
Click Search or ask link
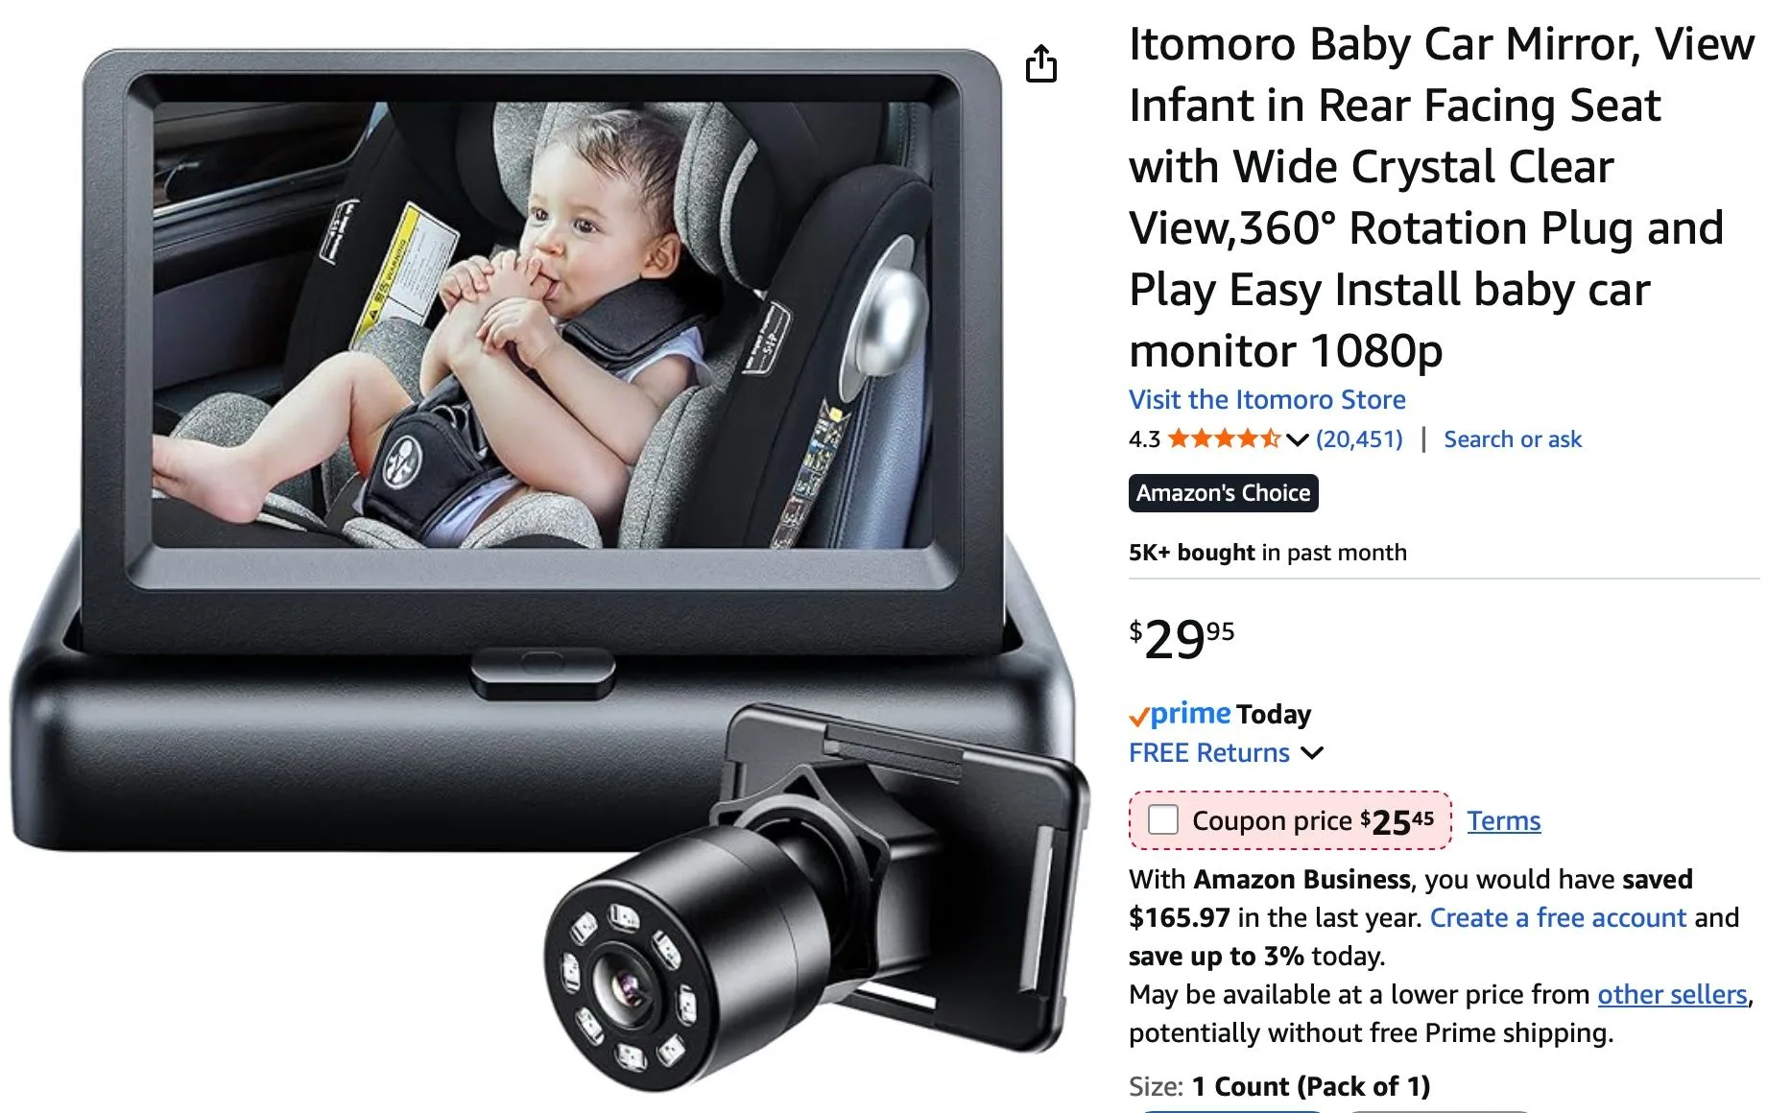(x=1513, y=439)
